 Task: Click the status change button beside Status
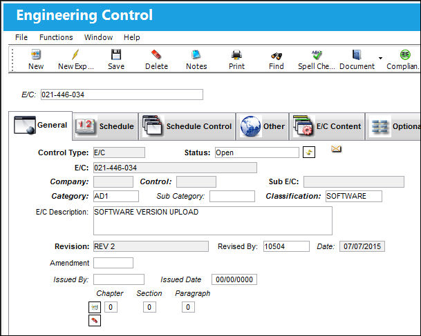[x=309, y=152]
